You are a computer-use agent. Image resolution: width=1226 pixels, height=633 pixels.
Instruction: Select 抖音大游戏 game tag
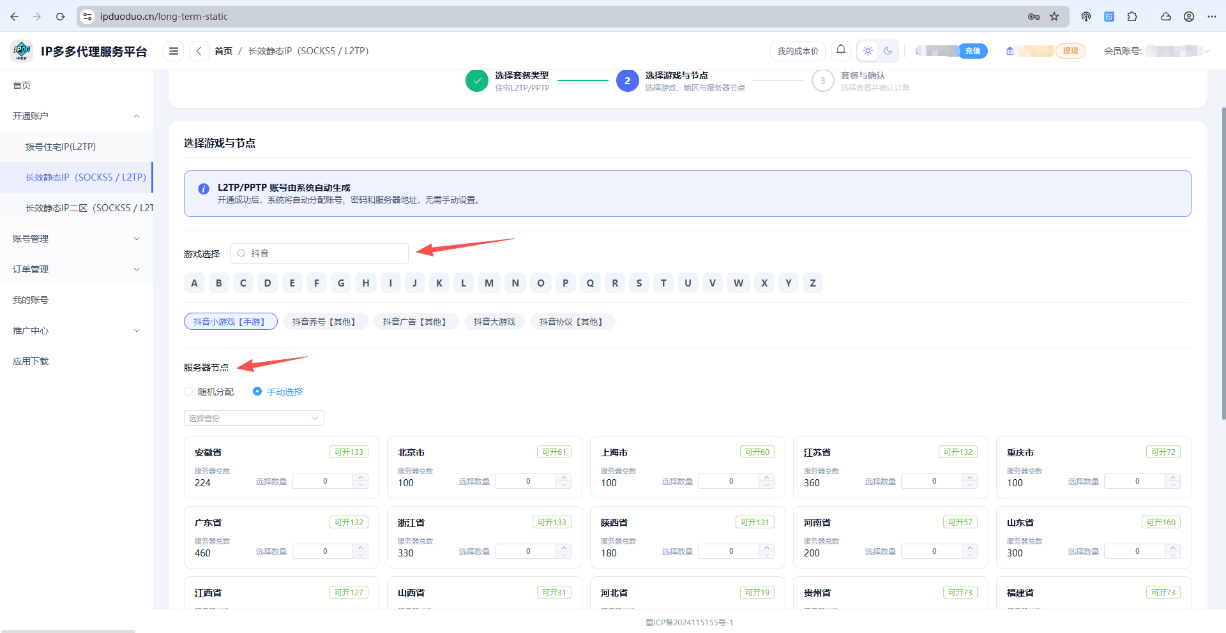coord(494,322)
